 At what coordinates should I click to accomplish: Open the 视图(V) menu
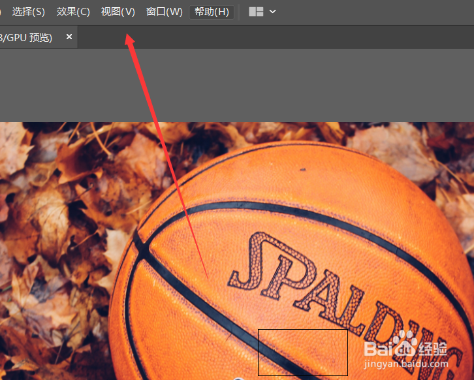tap(118, 12)
